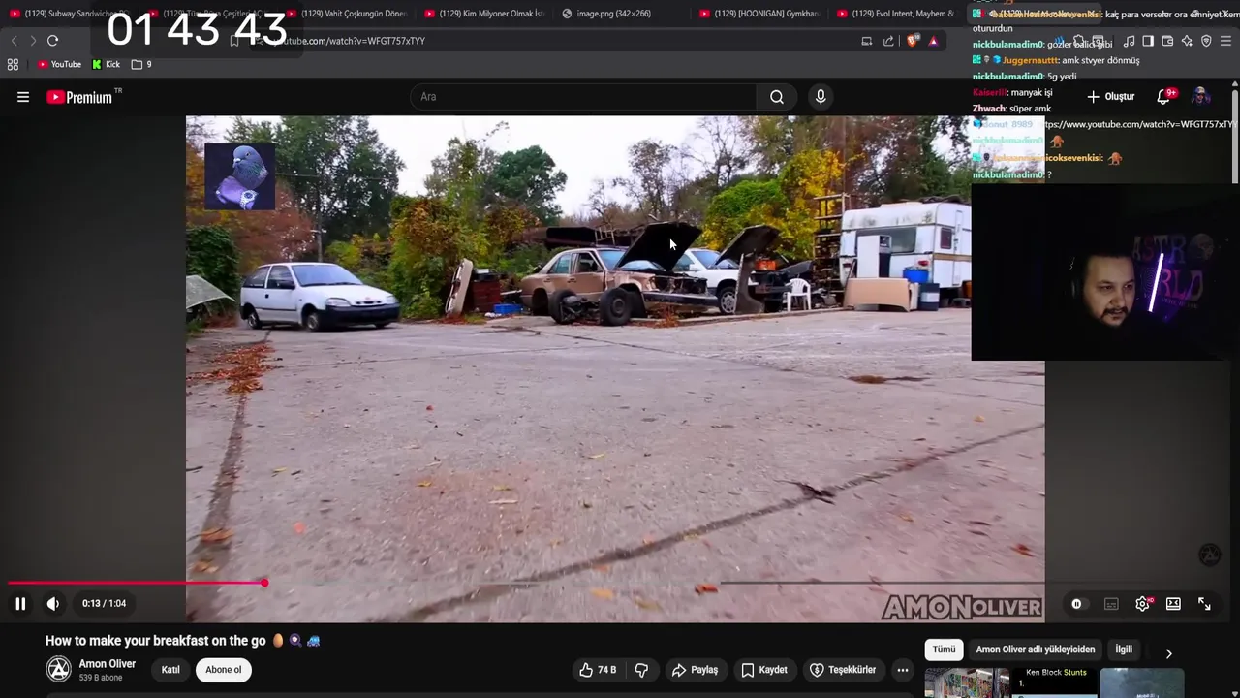Switch to 'Evol Intent, Mayhem &' tab
This screenshot has width=1240, height=698.
(x=897, y=14)
